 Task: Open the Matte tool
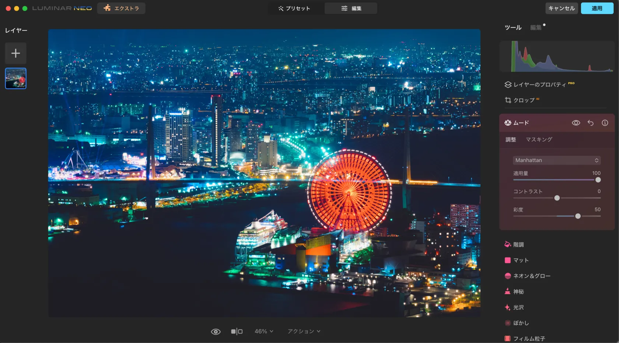coord(521,260)
